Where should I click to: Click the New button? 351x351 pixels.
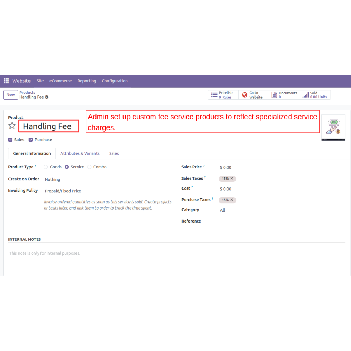tap(11, 95)
